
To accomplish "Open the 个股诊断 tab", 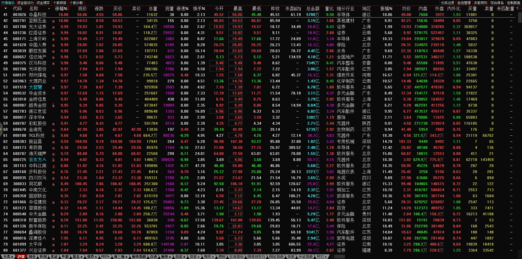I will [76, 3].
